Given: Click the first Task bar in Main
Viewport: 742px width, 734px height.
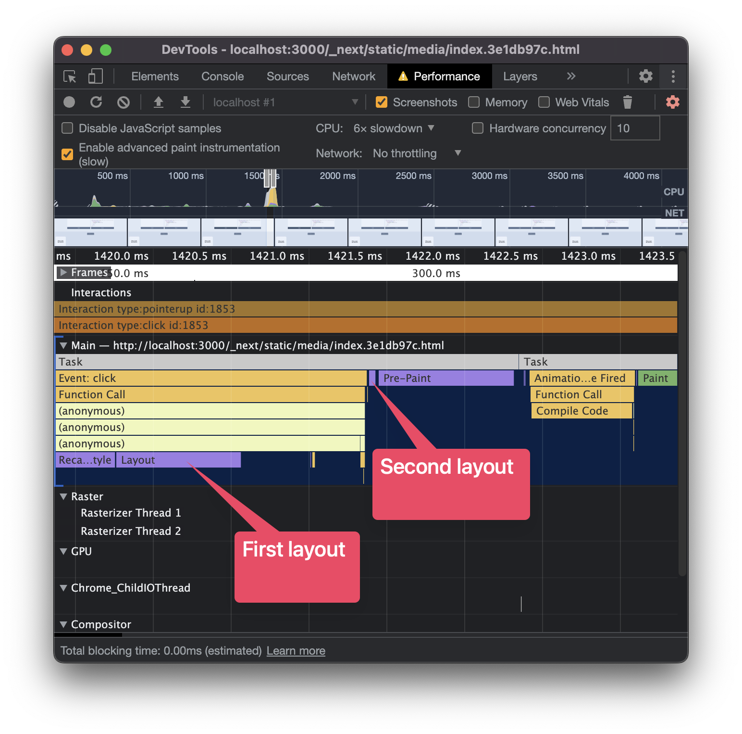Looking at the screenshot, I should [287, 362].
